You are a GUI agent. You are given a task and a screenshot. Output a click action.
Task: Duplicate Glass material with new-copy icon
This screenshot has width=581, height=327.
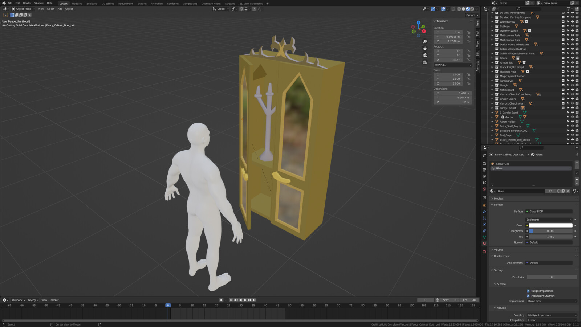click(563, 191)
